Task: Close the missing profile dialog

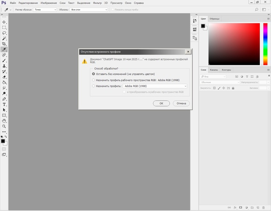Action: [x=188, y=51]
